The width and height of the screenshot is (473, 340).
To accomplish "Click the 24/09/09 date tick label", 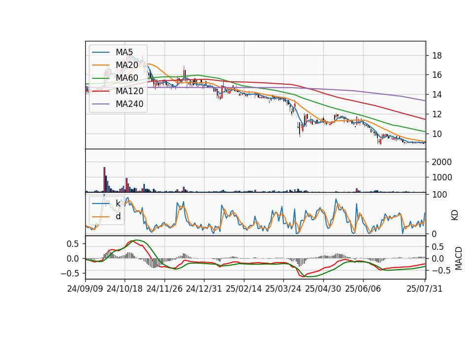I will (x=85, y=289).
